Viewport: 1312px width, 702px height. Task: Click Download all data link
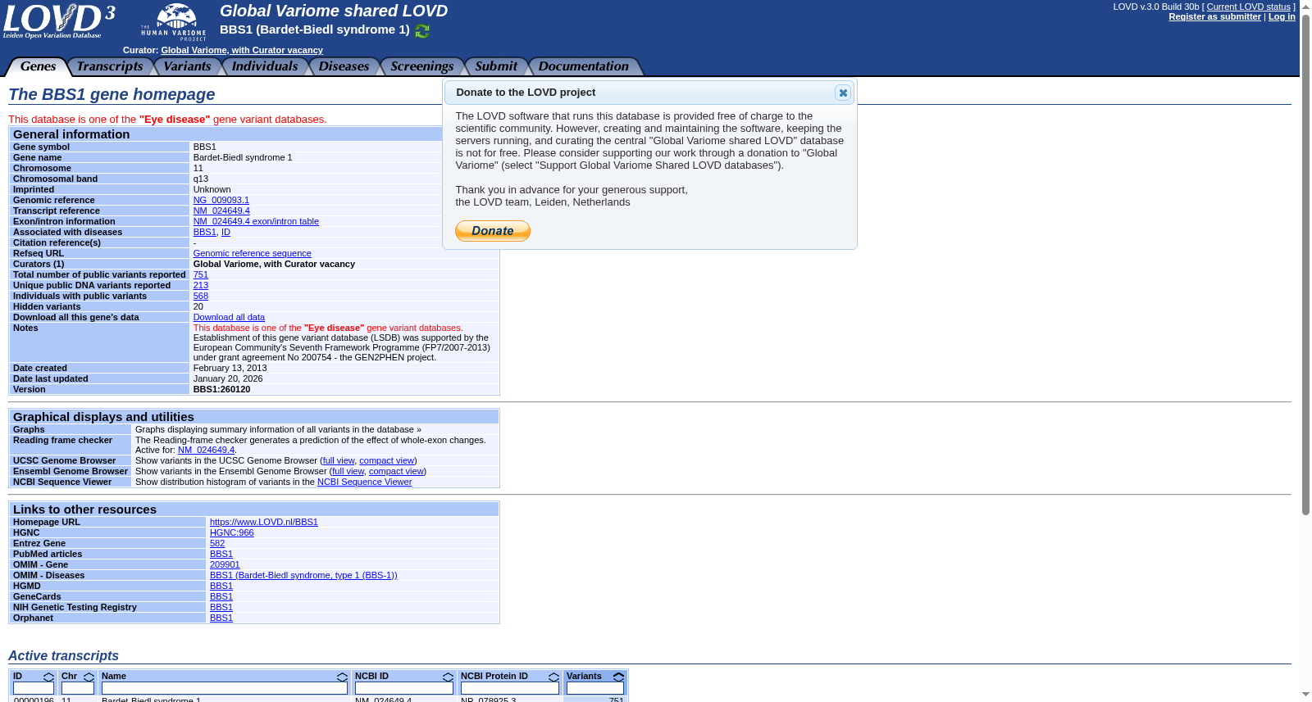tap(229, 317)
